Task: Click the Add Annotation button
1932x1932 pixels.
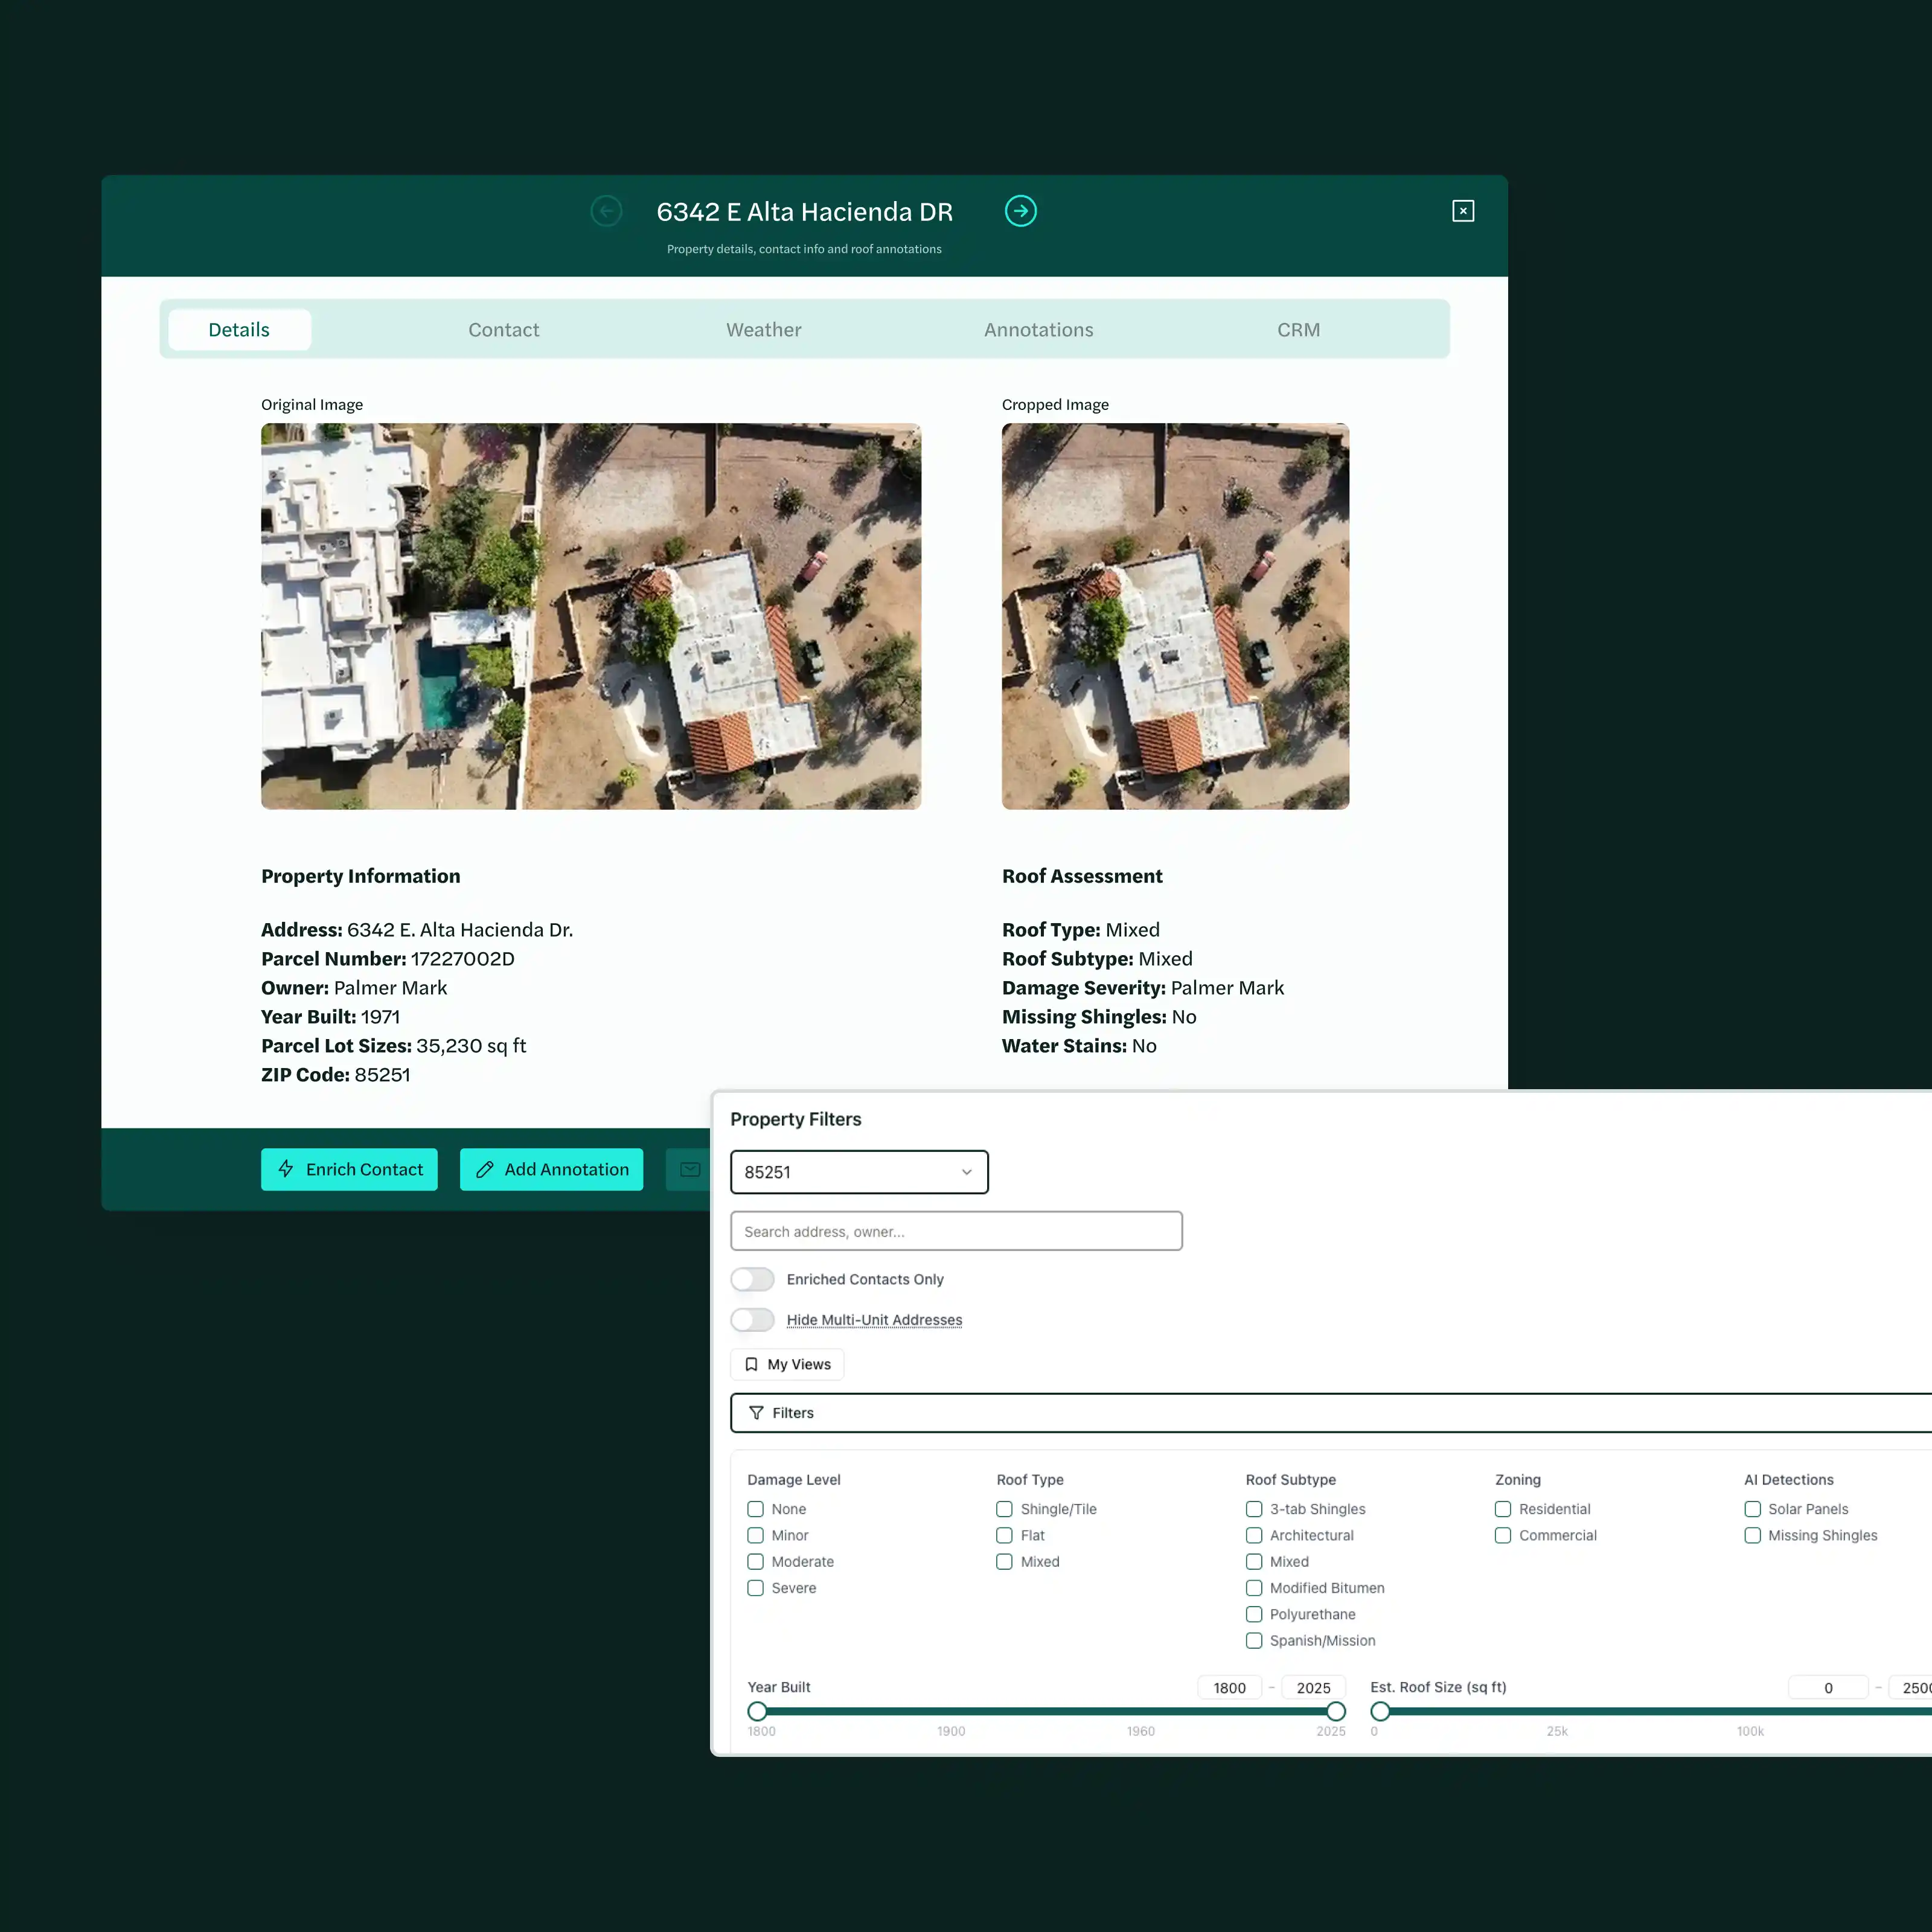Action: 551,1169
